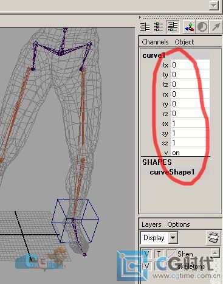Toggle the T template box of Shen layer
This screenshot has height=284, width=223.
tap(159, 254)
